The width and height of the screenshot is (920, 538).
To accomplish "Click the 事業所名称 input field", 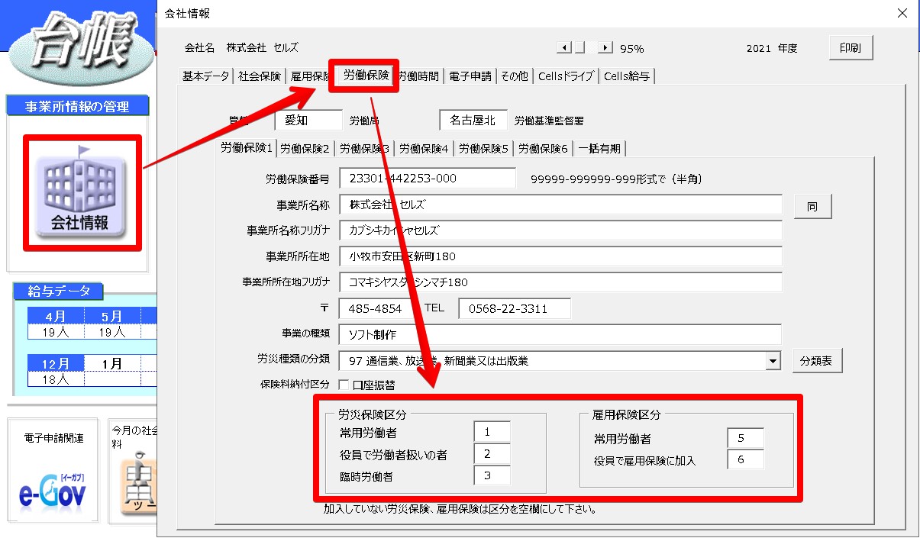I will tap(561, 205).
